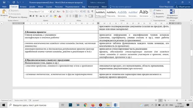Click Format Painter (Формат по образцу)
Viewport: 193px width, 108px height.
(18, 17)
